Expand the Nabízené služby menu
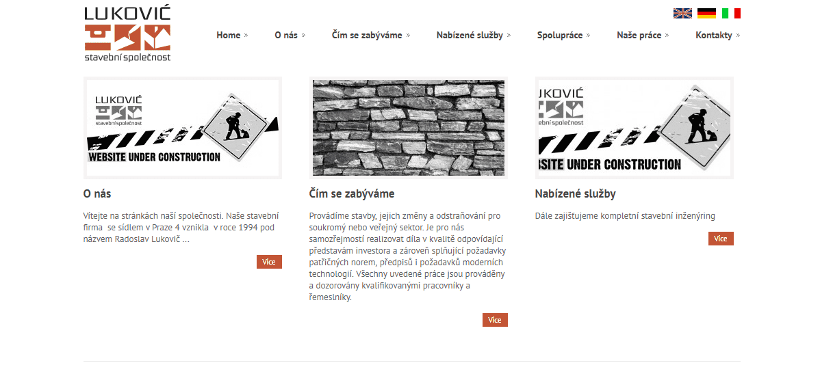Image resolution: width=820 pixels, height=376 pixels. click(470, 36)
